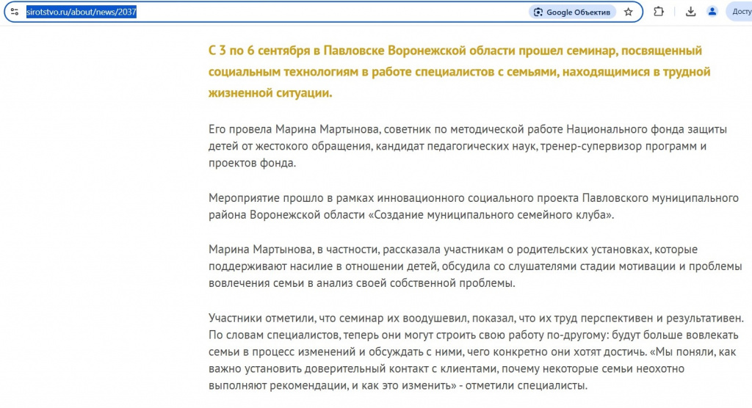The height and width of the screenshot is (408, 752).
Task: Click the paragraph starting Его провела Марина Мартынова
Action: point(468,146)
